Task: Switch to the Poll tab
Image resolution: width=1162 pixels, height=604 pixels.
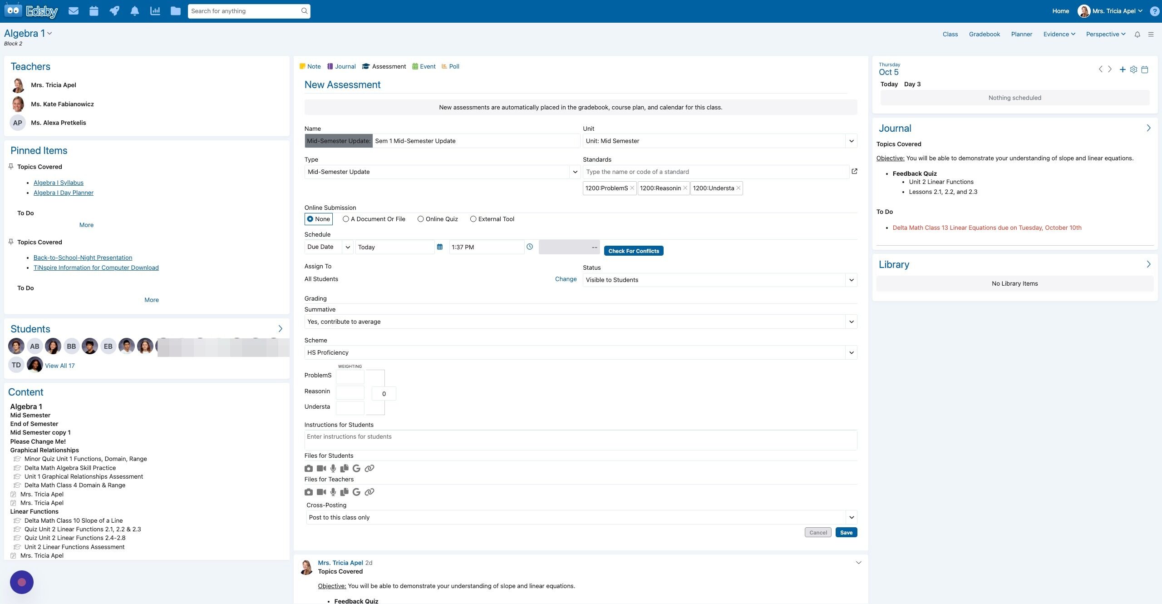Action: coord(450,66)
